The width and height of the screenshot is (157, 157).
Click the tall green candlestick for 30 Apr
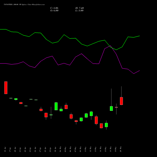pyautogui.click(x=56, y=106)
